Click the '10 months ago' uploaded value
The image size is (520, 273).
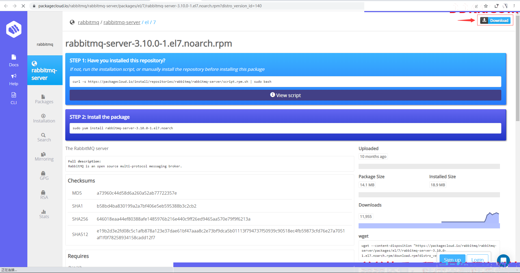(373, 157)
